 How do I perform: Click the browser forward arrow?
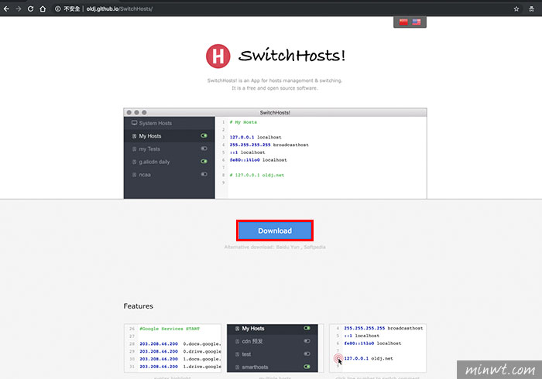(19, 9)
